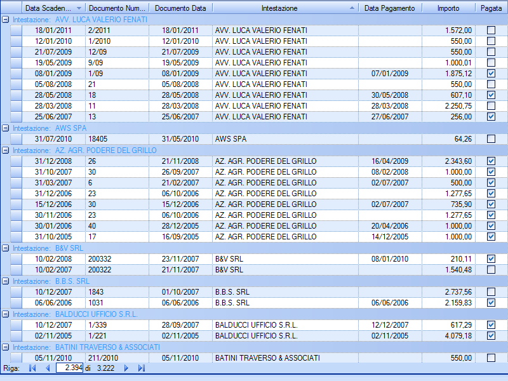Check Pagata for B.B.S. SRL document 1843
The image size is (508, 381).
click(x=491, y=292)
